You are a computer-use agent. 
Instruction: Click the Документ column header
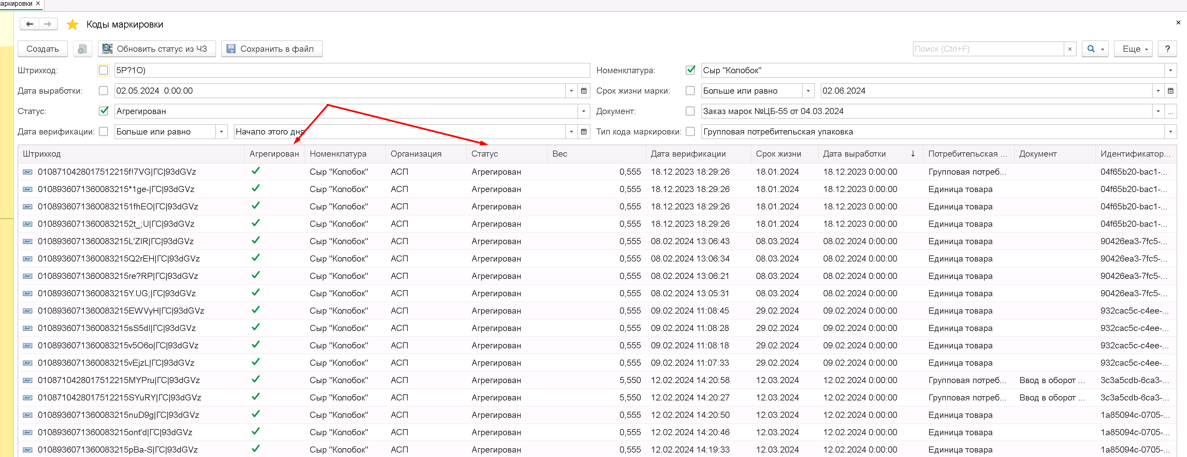tap(1055, 154)
